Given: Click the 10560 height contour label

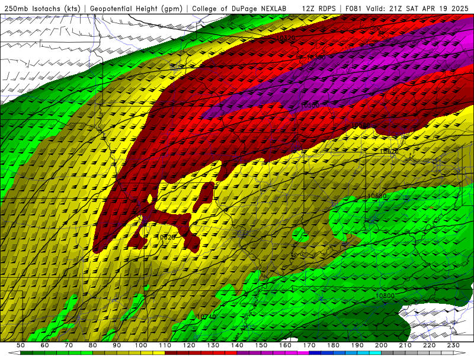Looking at the screenshot, I should [x=361, y=125].
